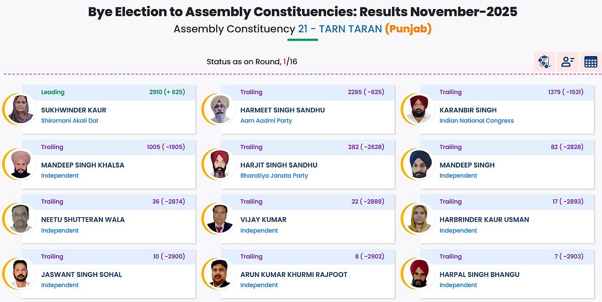
Task: Click Harbrinder Kaur Usman's photo
Action: point(419,219)
